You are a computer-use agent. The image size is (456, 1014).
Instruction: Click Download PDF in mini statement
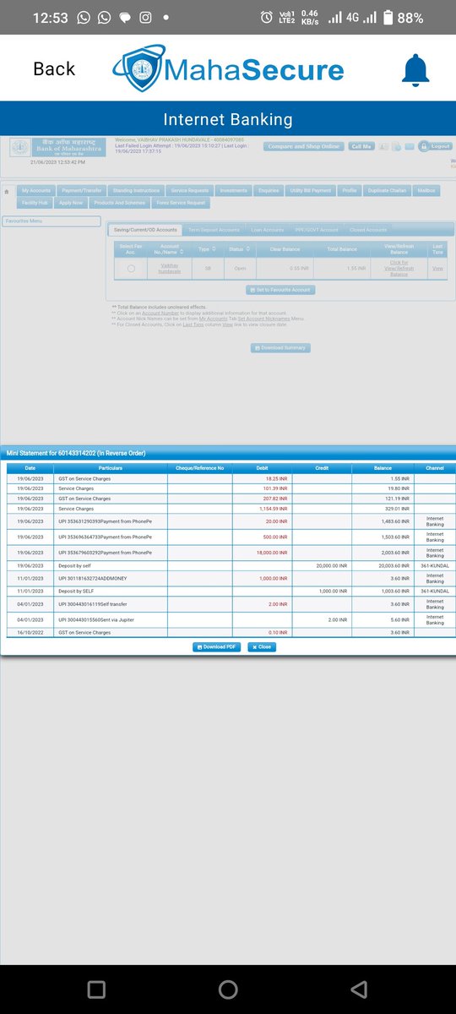pos(217,646)
